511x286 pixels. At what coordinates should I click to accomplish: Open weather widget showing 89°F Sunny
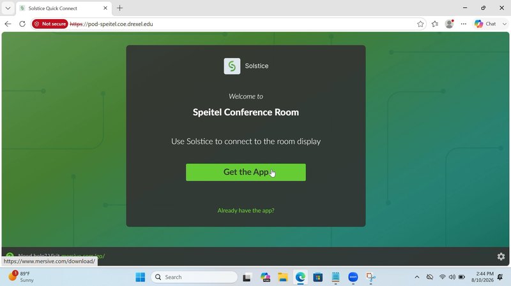[21, 277]
